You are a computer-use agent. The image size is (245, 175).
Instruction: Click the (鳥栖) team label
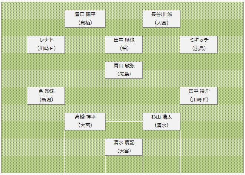click(x=85, y=23)
